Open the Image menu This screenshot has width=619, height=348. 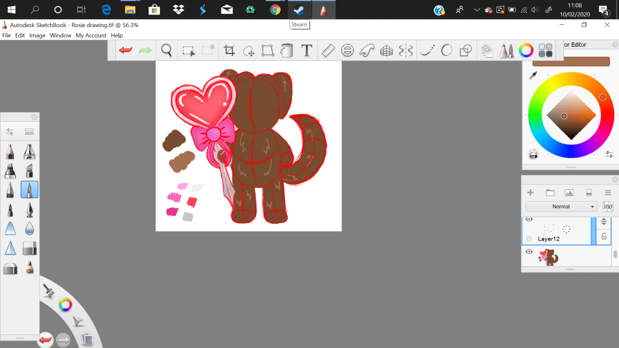click(37, 35)
